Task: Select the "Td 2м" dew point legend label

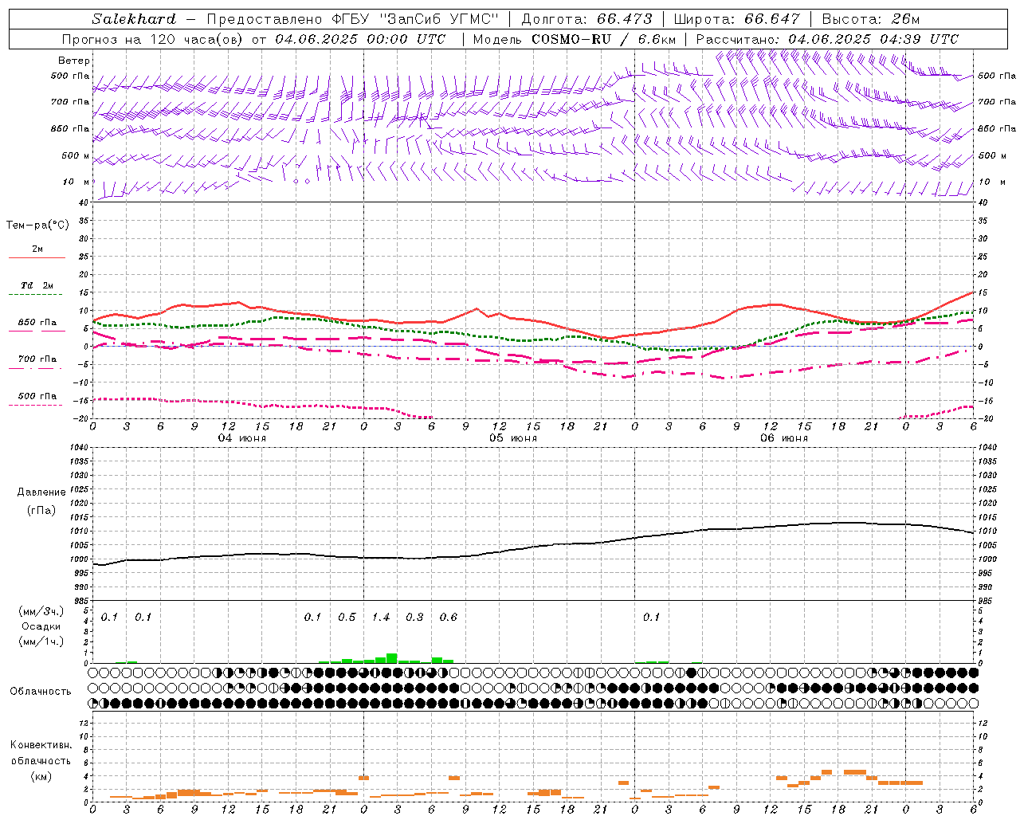Action: 37,285
